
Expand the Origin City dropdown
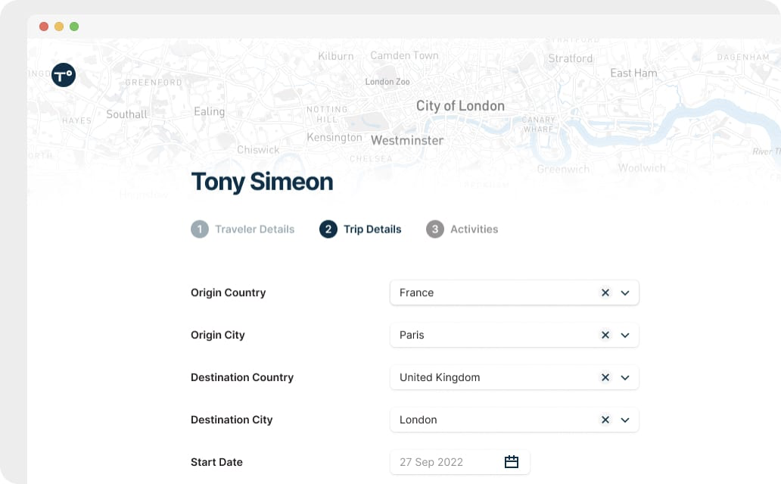click(625, 335)
